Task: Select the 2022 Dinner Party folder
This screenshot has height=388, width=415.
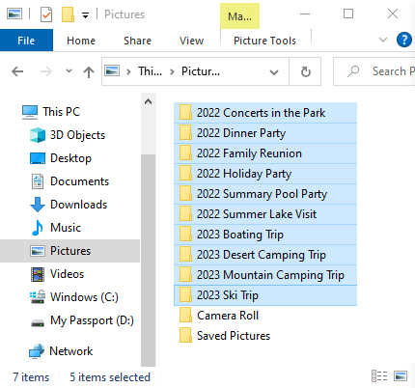Action: 265,133
